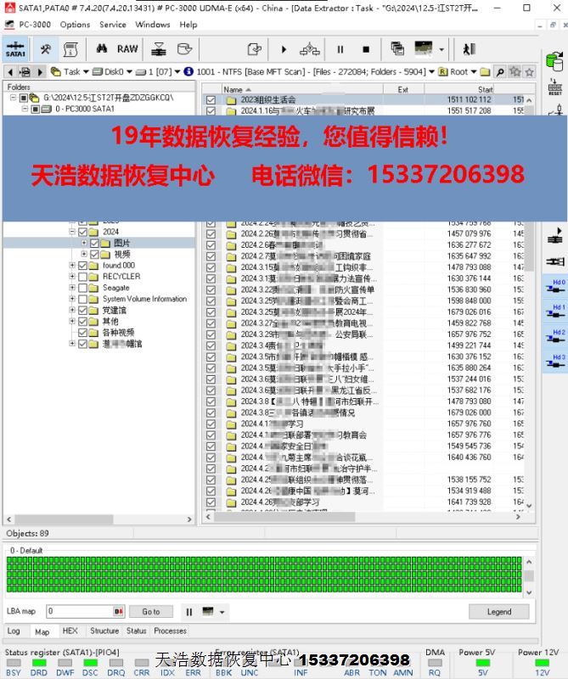Click the binoculars search icon
This screenshot has height=679, width=568.
tap(103, 49)
